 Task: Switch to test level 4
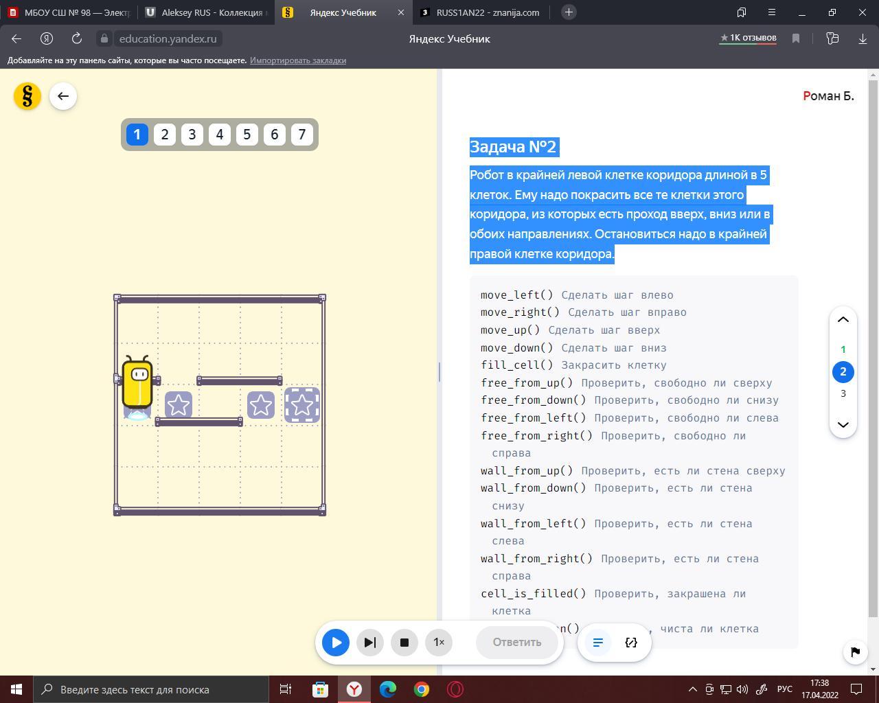[x=220, y=135]
